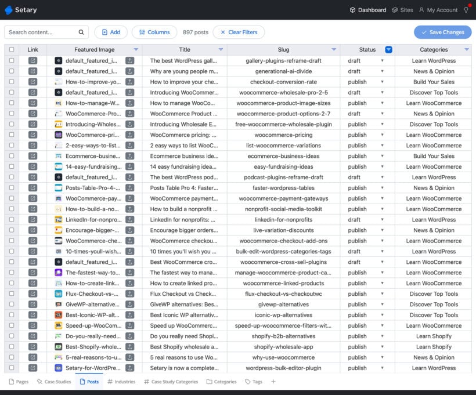Click thumbnail of Setary-for-WordPre... featured image
This screenshot has width=476, height=395.
coord(58,368)
